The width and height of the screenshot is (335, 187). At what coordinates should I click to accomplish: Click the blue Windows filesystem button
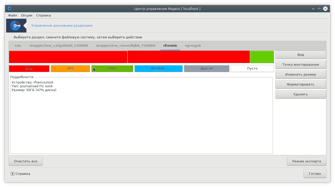click(x=159, y=69)
